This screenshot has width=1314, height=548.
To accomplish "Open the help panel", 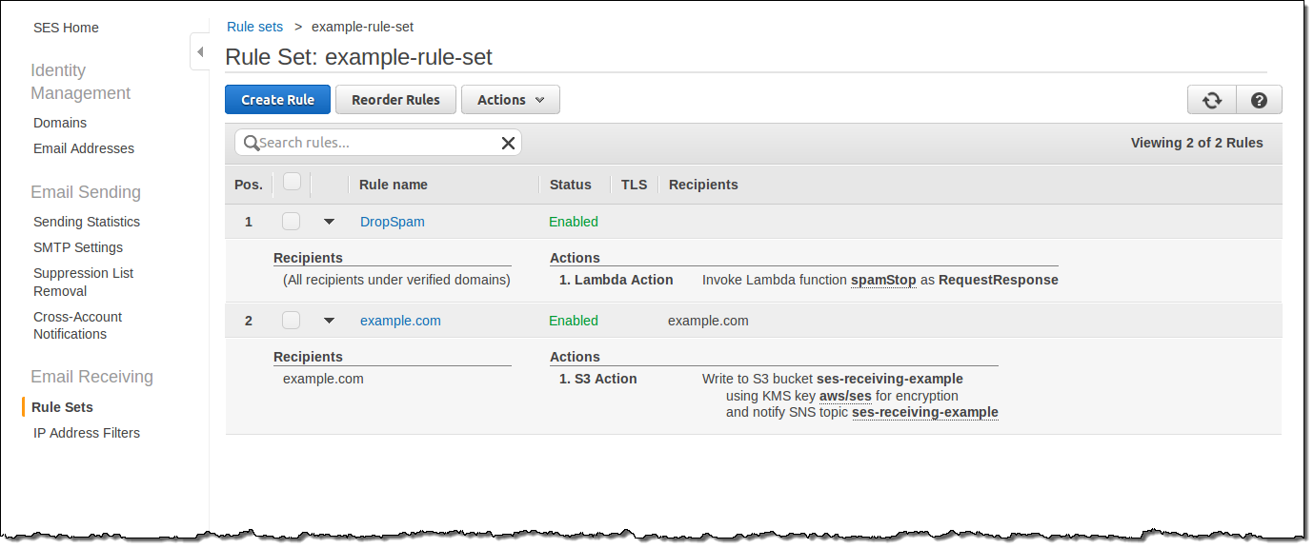I will (x=1259, y=99).
